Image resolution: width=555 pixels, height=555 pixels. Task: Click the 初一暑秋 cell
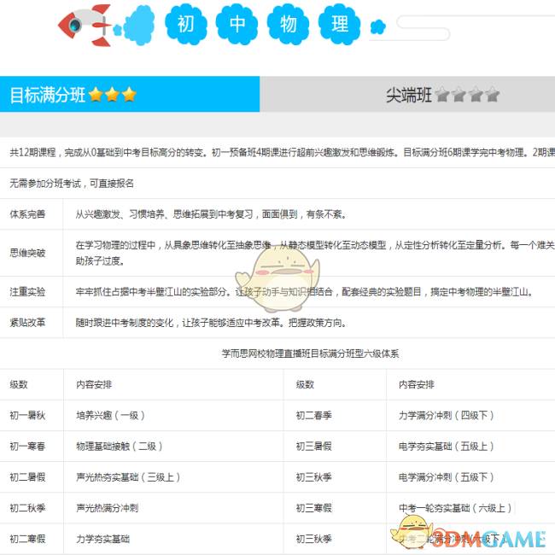pos(27,415)
